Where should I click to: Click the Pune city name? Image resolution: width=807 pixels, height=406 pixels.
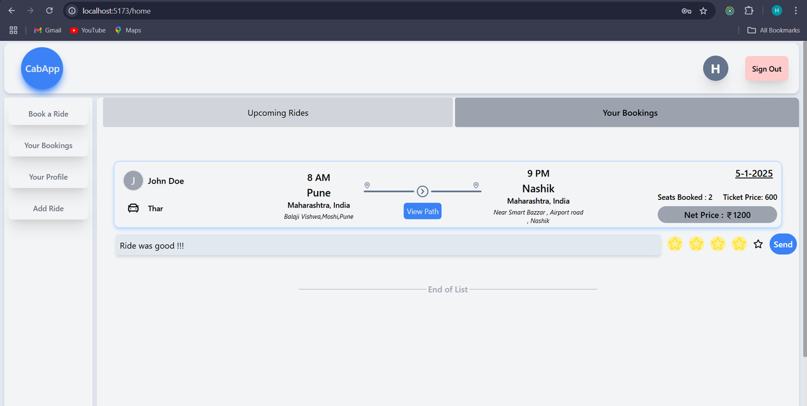[318, 193]
